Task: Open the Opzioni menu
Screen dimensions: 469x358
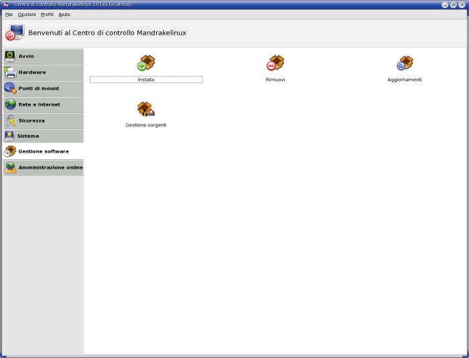Action: [27, 14]
